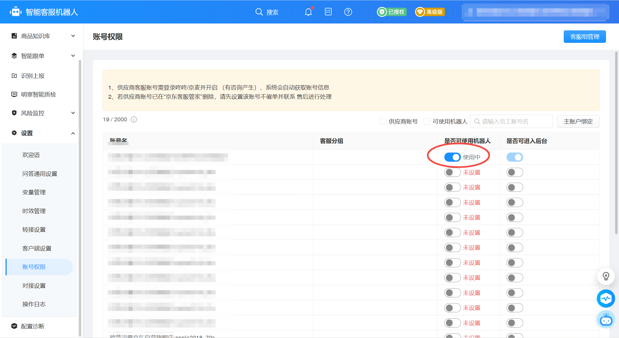Click the 识别上报 upload icon
The width and height of the screenshot is (619, 338).
(14, 76)
